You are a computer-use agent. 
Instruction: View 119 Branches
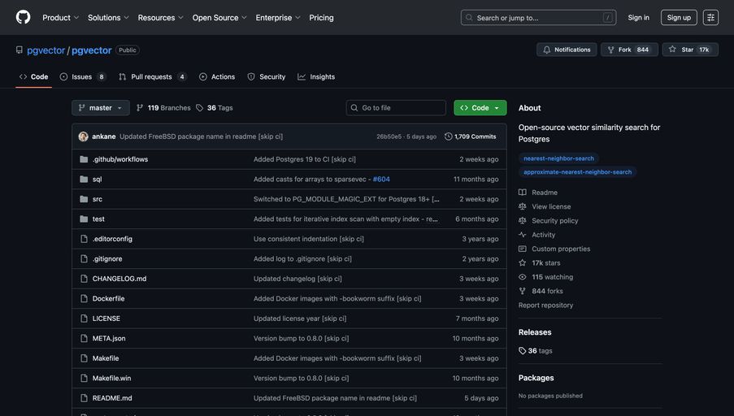click(163, 108)
